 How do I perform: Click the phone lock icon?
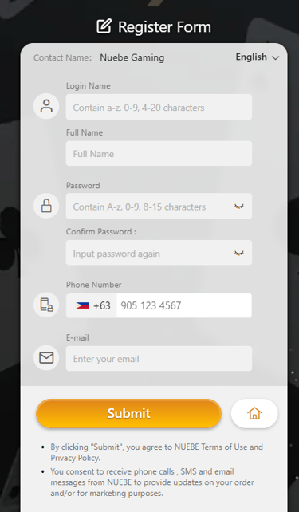[46, 305]
